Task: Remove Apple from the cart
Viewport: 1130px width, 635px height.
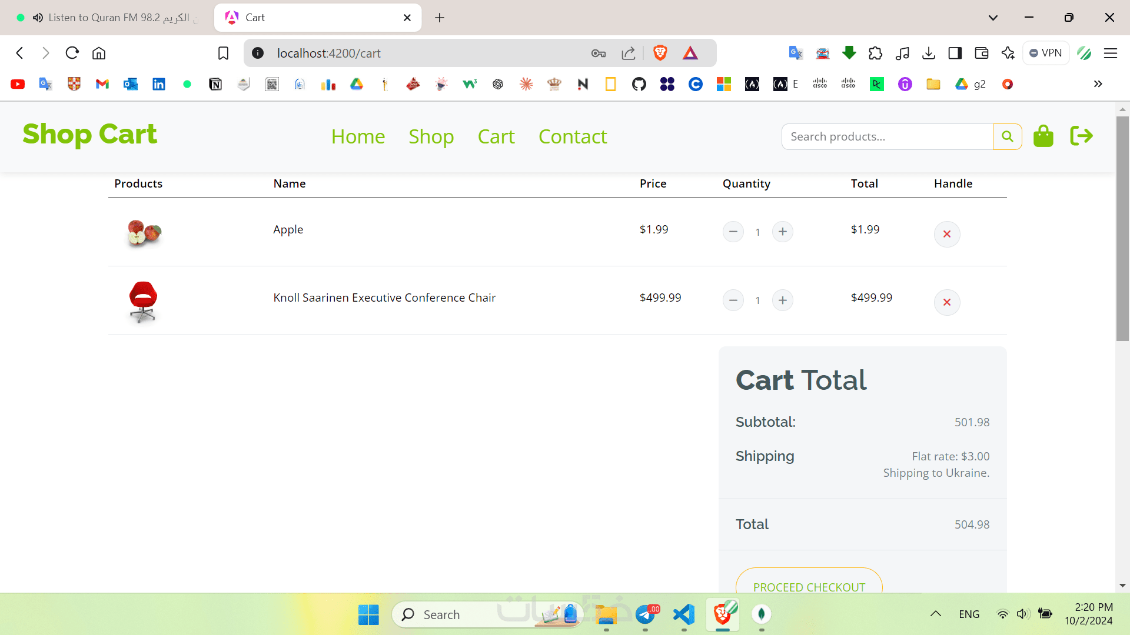Action: point(946,234)
